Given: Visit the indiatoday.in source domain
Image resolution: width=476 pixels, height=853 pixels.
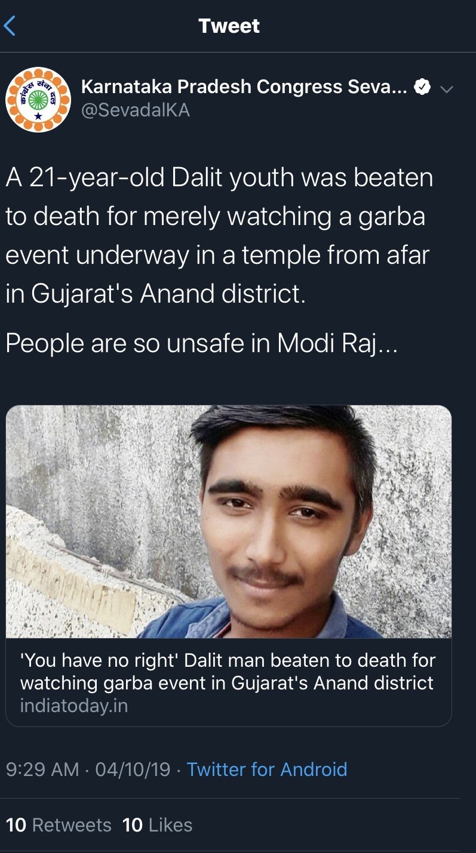Looking at the screenshot, I should [x=74, y=706].
